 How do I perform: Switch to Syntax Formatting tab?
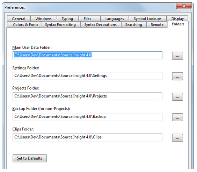[x=60, y=24]
